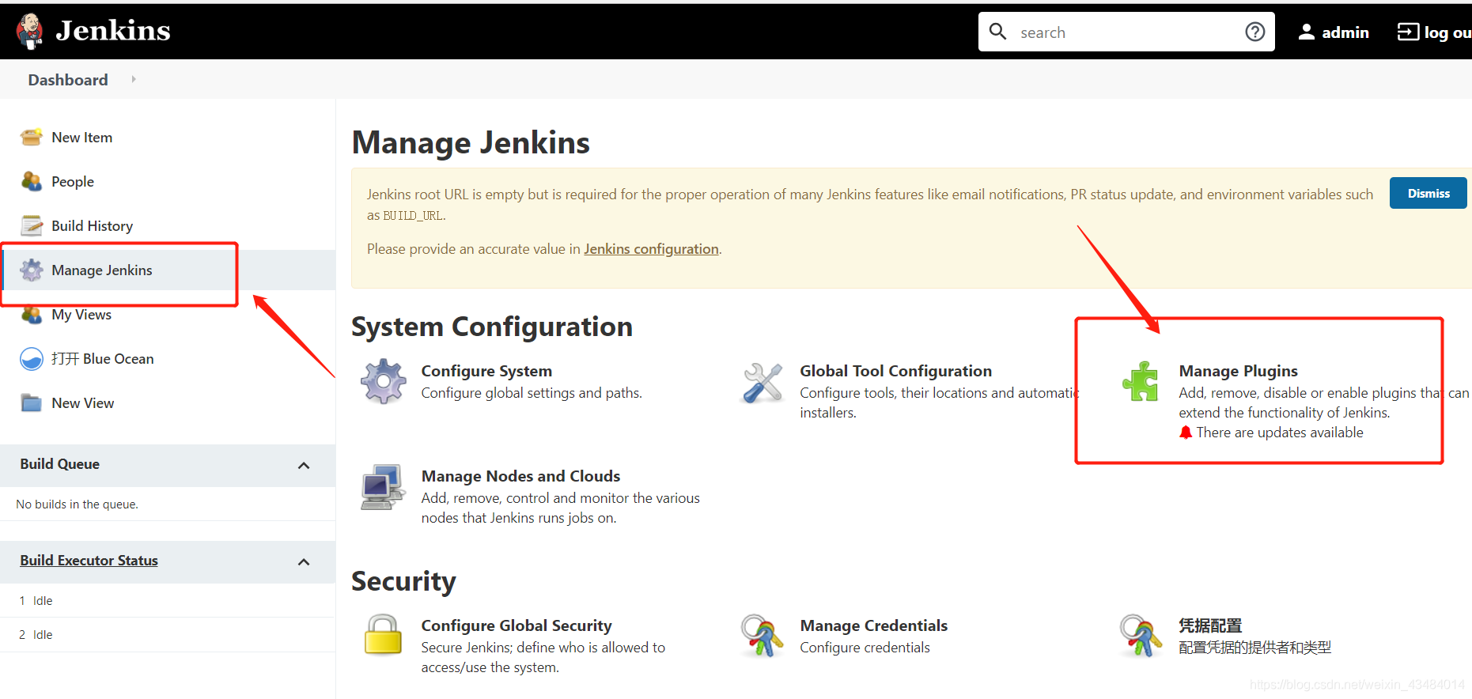Open the People sidebar link

pos(73,182)
